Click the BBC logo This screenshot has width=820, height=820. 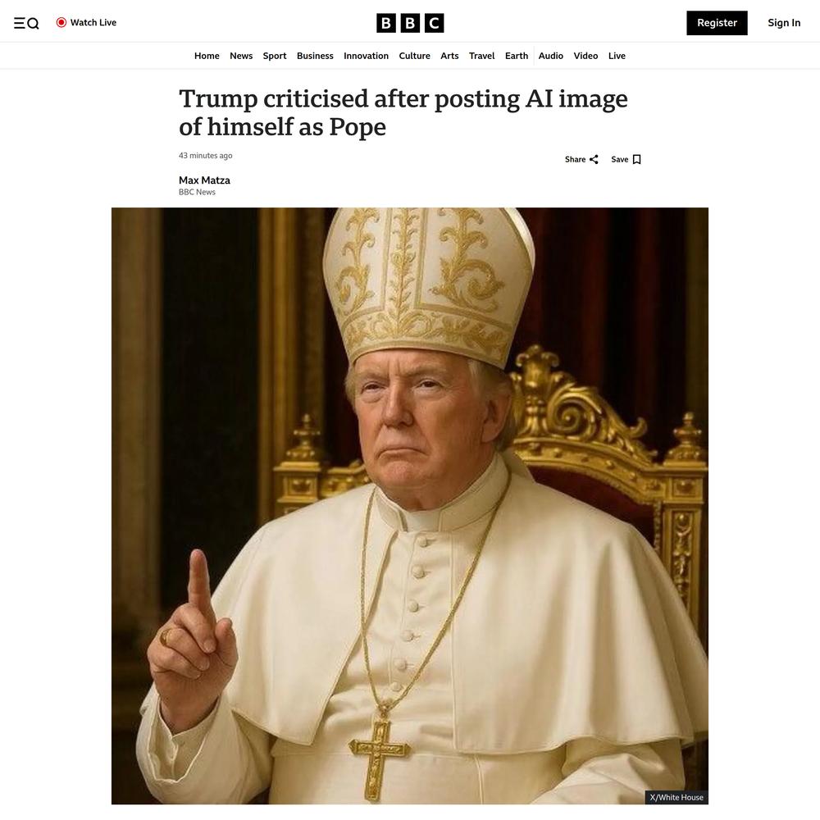(410, 23)
